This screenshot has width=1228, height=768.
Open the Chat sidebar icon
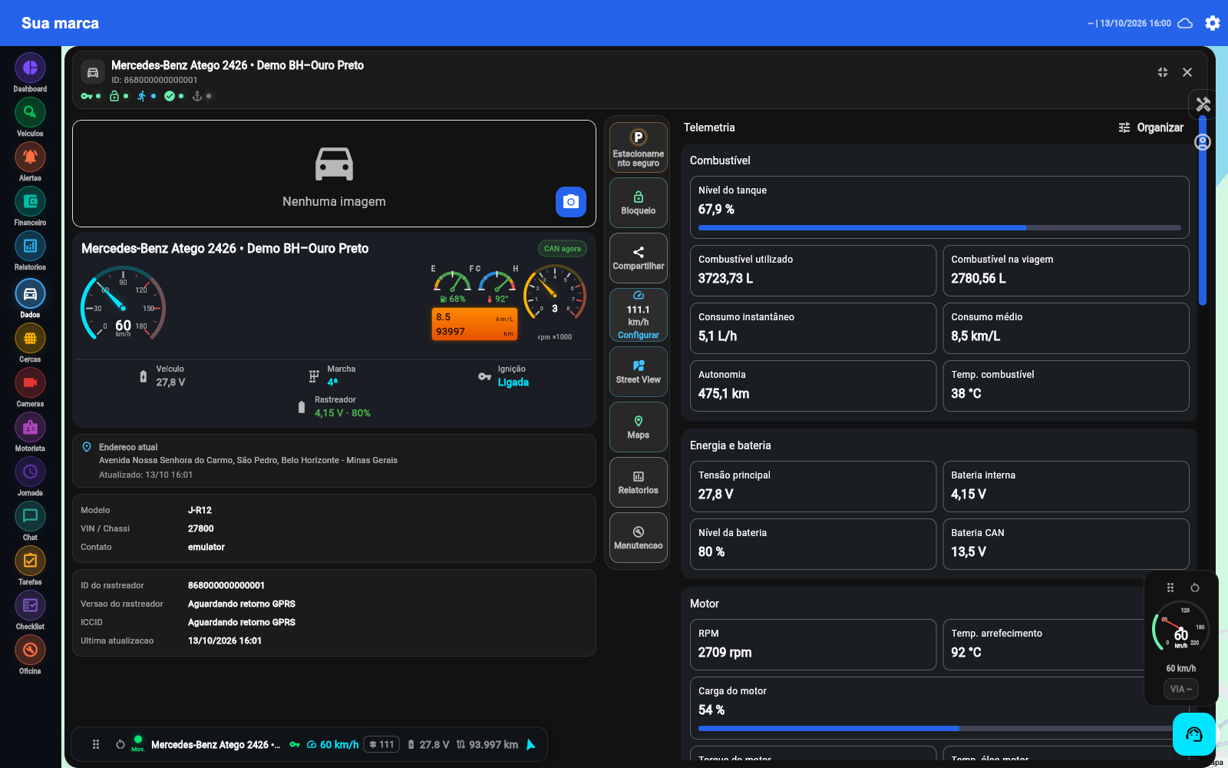30,516
